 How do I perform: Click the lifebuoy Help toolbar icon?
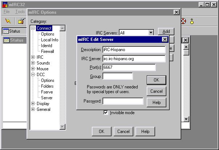[183, 21]
